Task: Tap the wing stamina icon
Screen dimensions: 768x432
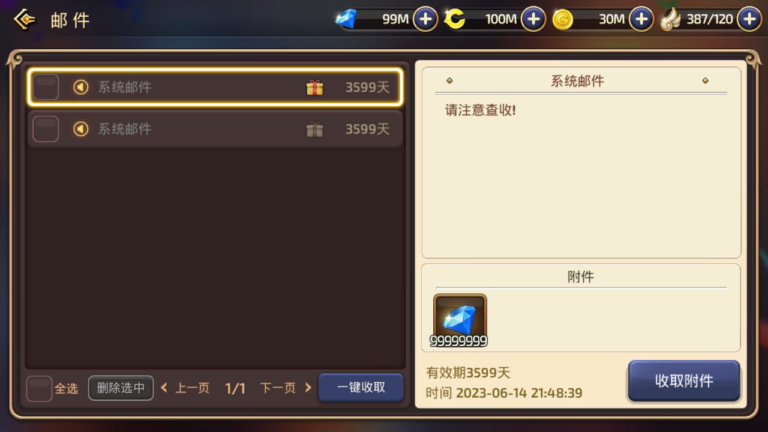Action: (x=671, y=20)
